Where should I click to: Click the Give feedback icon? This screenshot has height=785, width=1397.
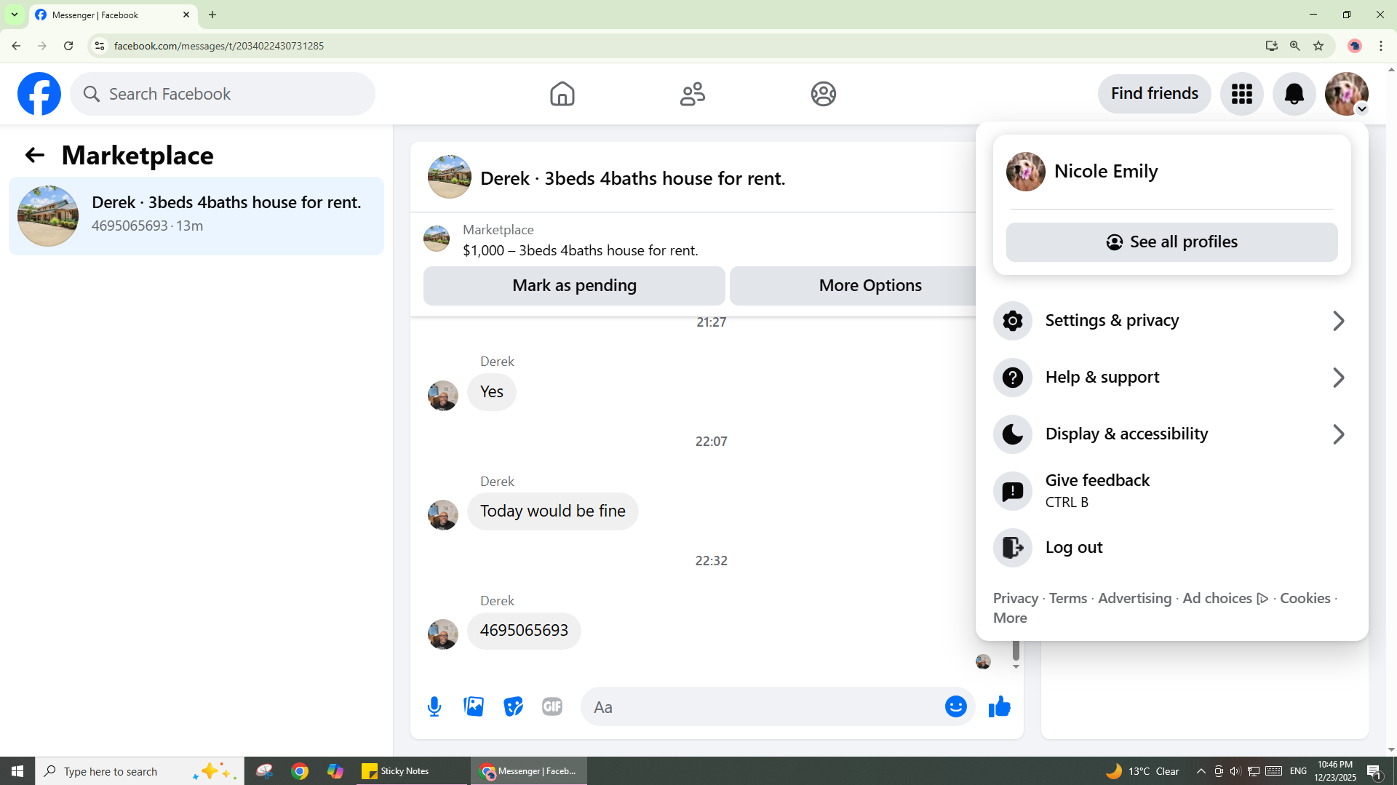point(1012,491)
